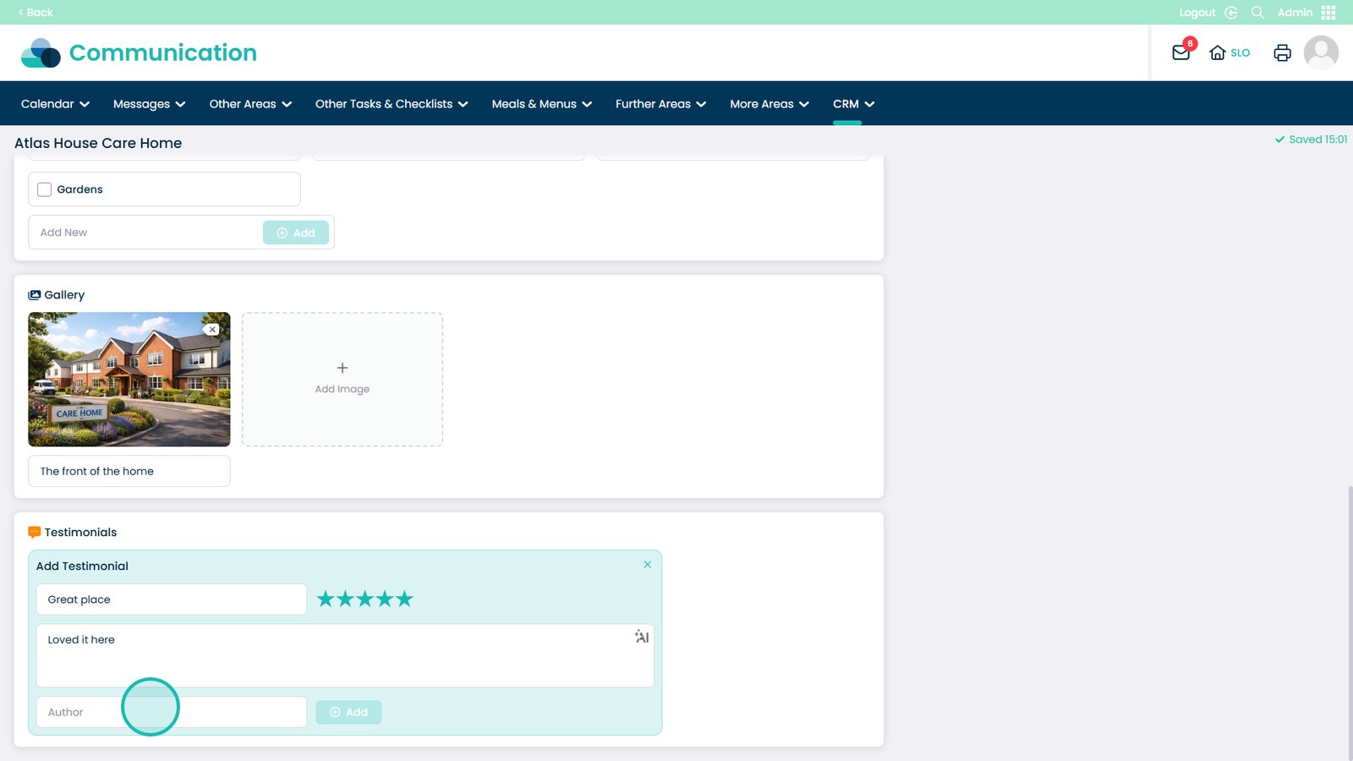Set rating to the first star

tap(326, 599)
